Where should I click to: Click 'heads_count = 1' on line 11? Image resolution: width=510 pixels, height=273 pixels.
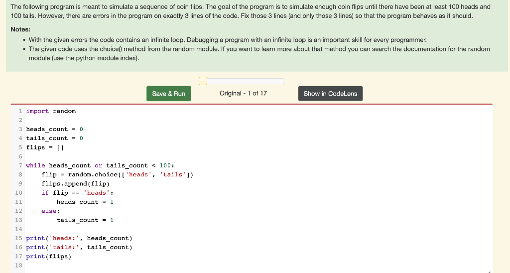[85, 202]
